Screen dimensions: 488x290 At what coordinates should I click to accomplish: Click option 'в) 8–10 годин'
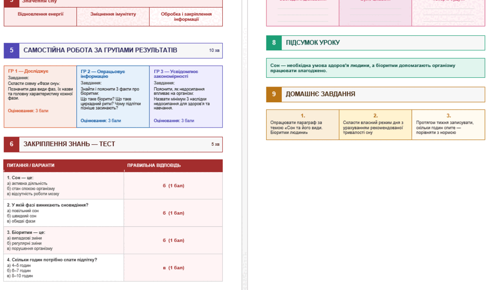(20, 275)
